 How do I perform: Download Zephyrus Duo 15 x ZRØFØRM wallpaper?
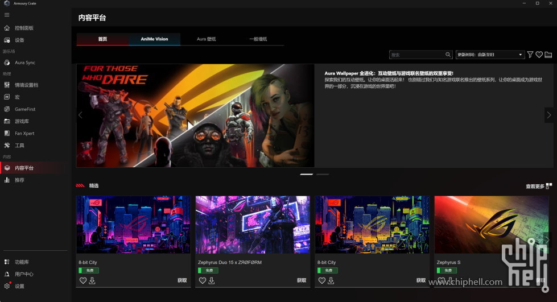coord(211,281)
